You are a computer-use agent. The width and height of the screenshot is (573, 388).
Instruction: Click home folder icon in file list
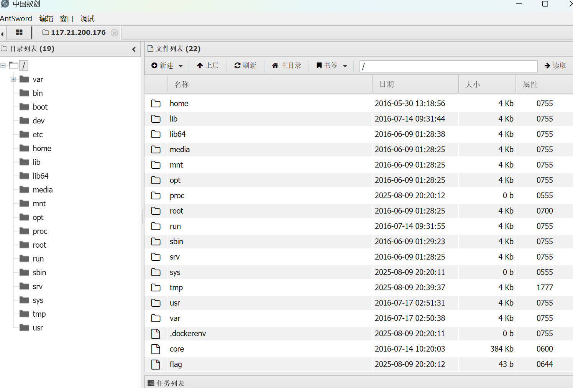[156, 104]
